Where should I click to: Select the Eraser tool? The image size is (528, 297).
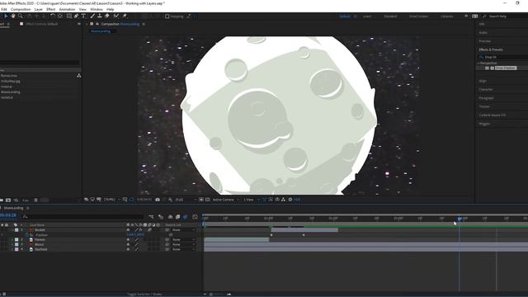point(107,16)
